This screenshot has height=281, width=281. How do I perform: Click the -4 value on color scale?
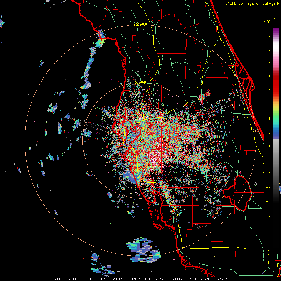(268, 188)
